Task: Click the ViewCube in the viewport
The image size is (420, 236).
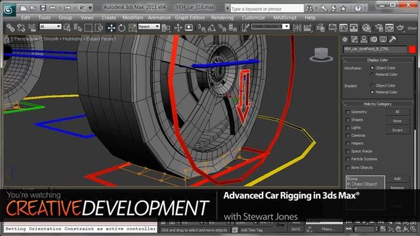Action: pyautogui.click(x=321, y=54)
